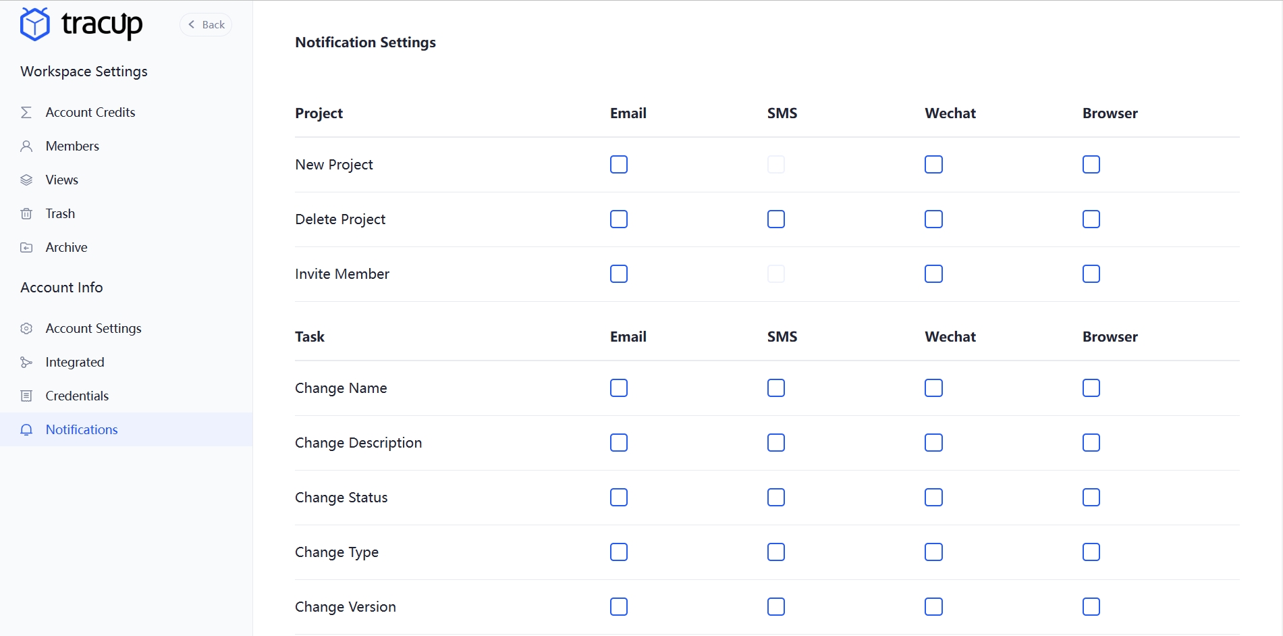Tick Email checkbox for Change Status
Screen dimensions: 1283x636
point(618,498)
